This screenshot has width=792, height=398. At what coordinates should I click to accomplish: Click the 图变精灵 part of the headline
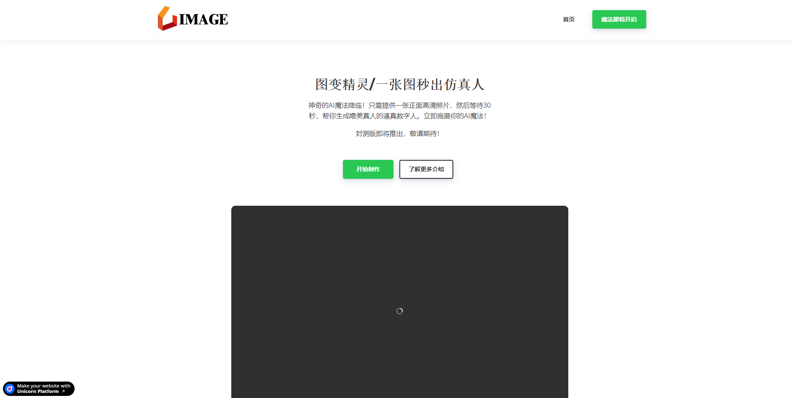pyautogui.click(x=342, y=85)
